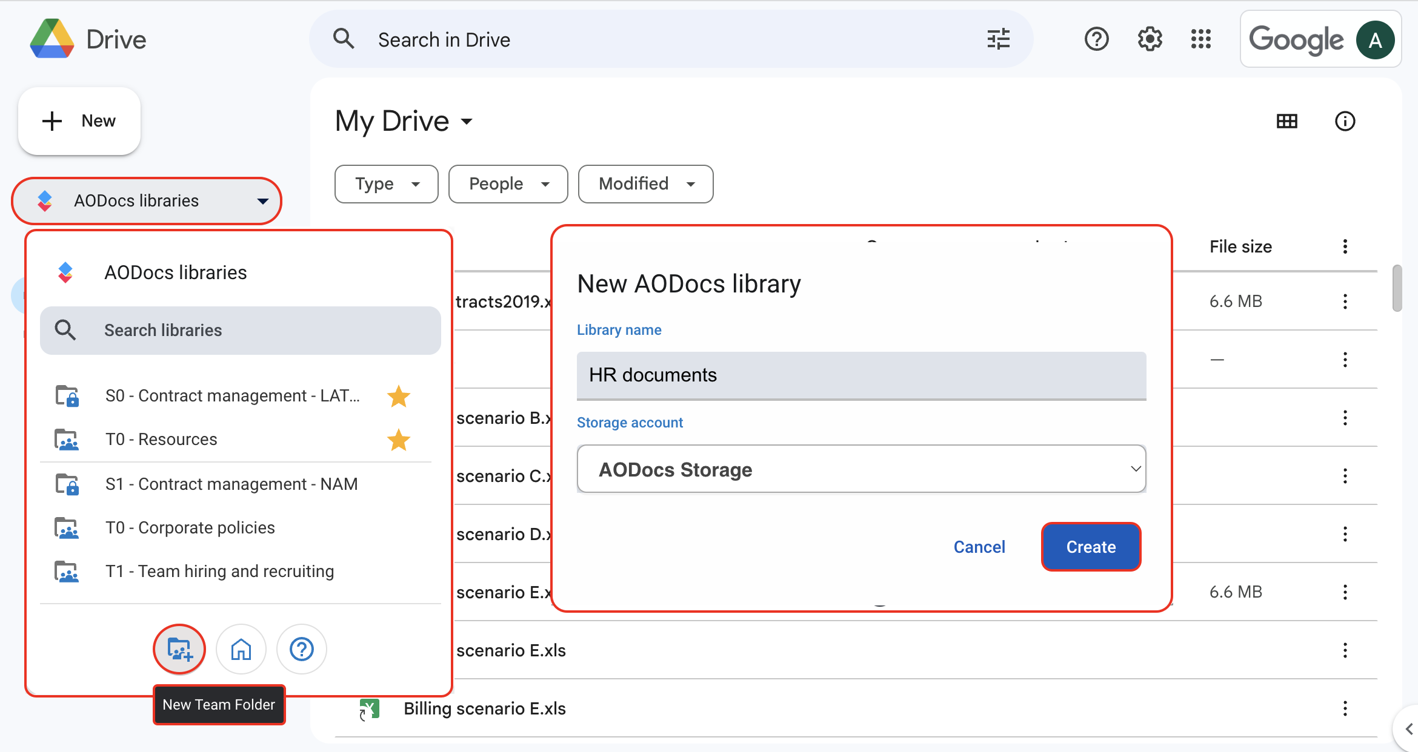Open Billing scenario E.xls file

coord(485,708)
